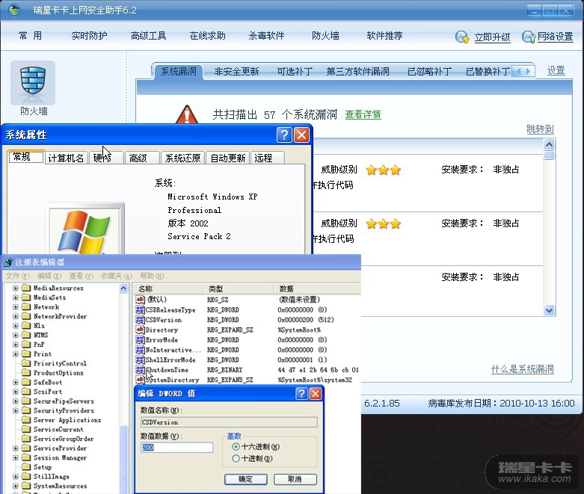This screenshot has height=494, width=584.
Task: Click the ServiceCurrent folder icon
Action: click(x=26, y=429)
